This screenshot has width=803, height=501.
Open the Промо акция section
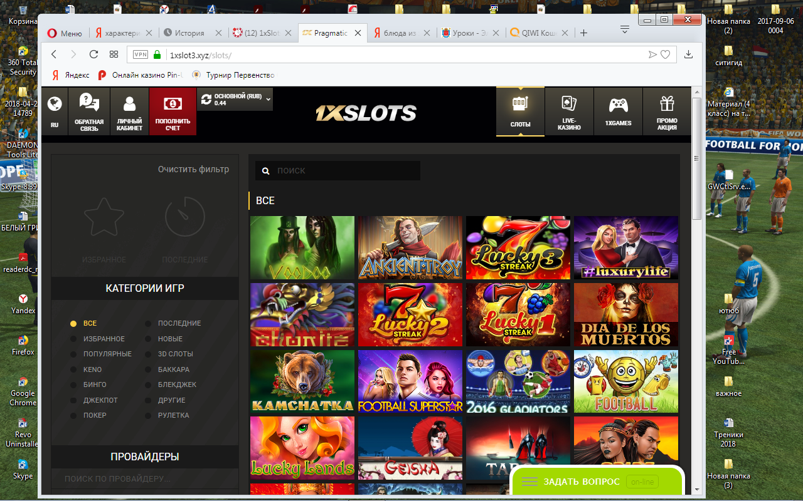667,111
